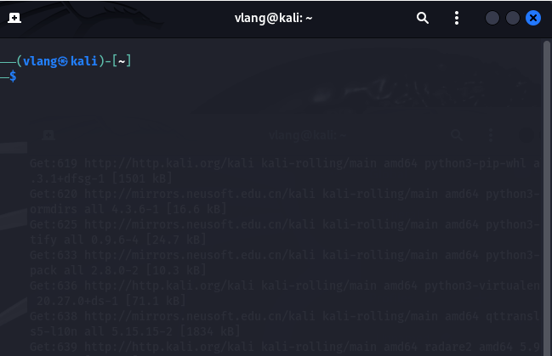The width and height of the screenshot is (552, 356).
Task: Open a new terminal tab
Action: click(14, 18)
